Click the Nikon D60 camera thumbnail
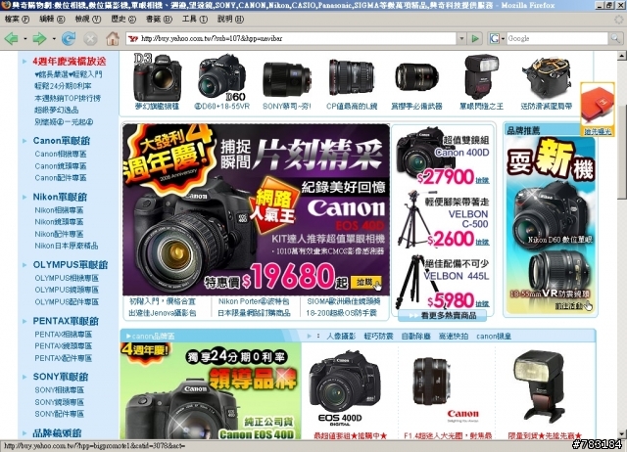Screen dimensions: 627x452 coord(222,77)
